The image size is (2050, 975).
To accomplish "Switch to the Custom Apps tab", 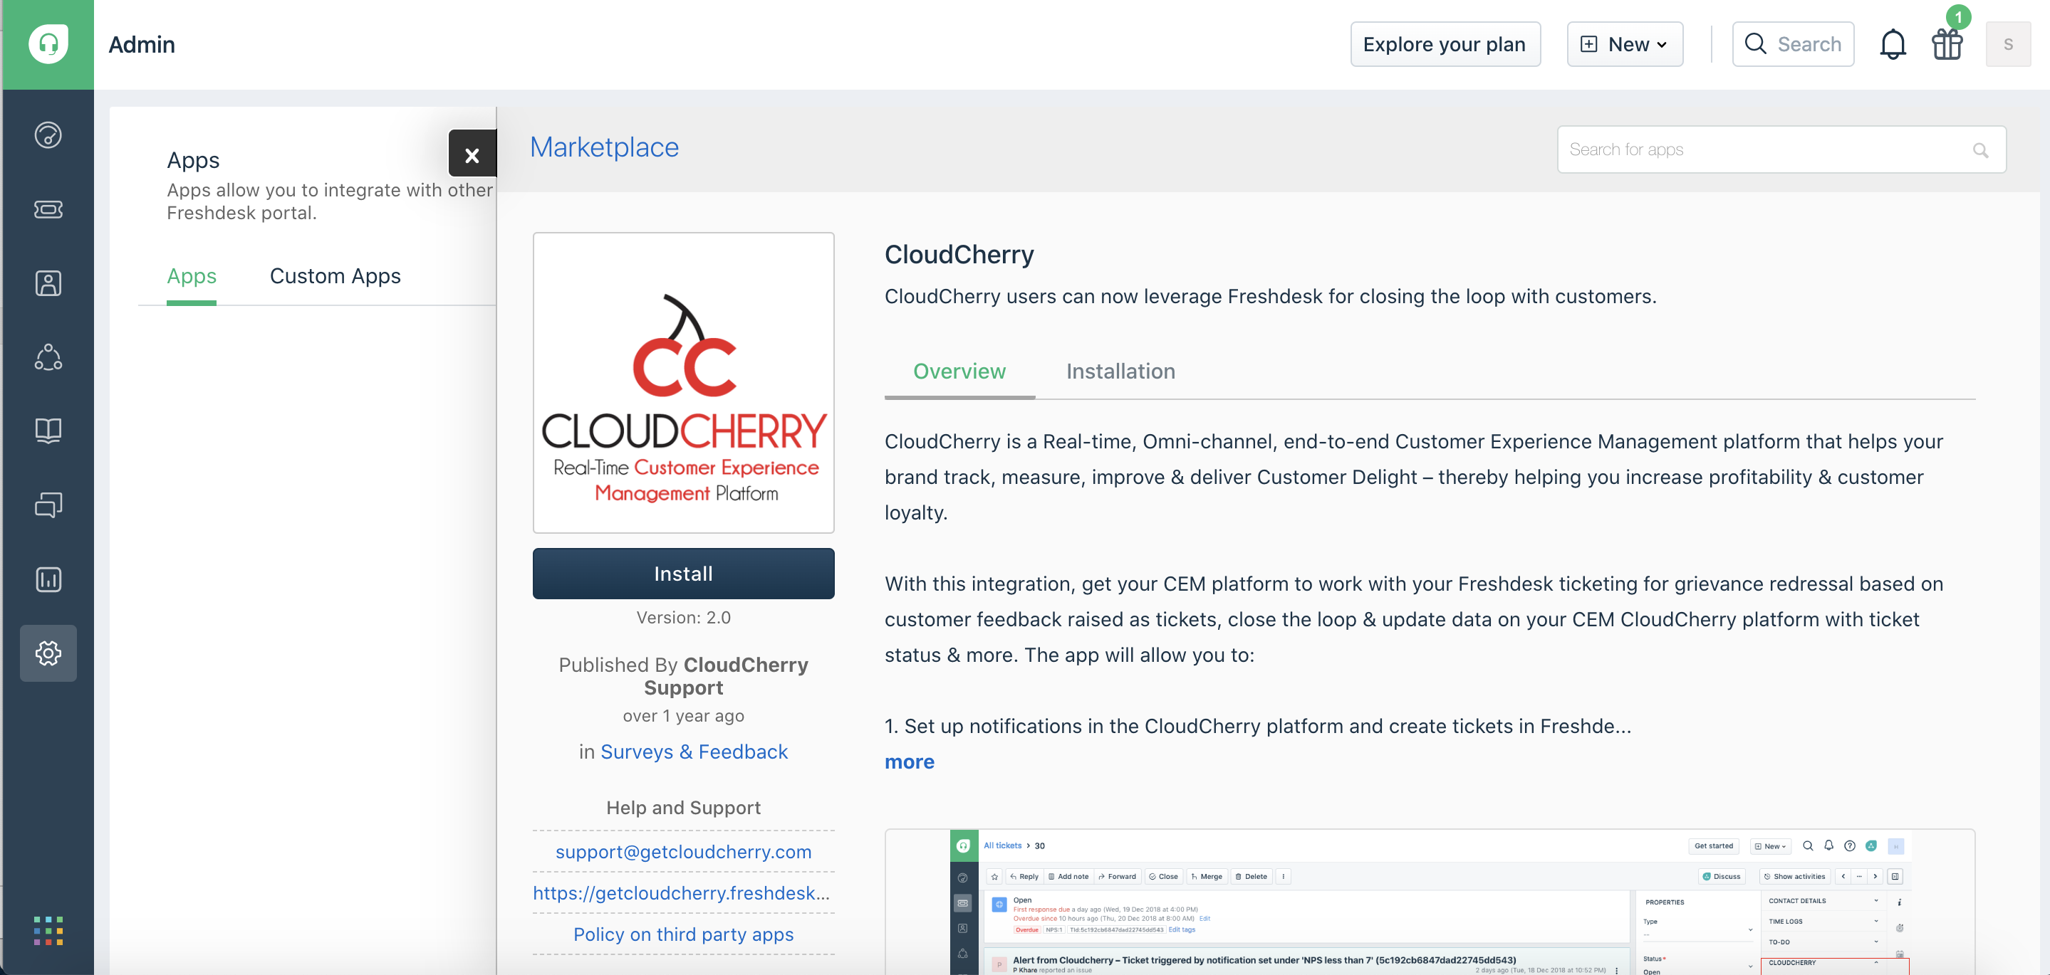I will [335, 276].
